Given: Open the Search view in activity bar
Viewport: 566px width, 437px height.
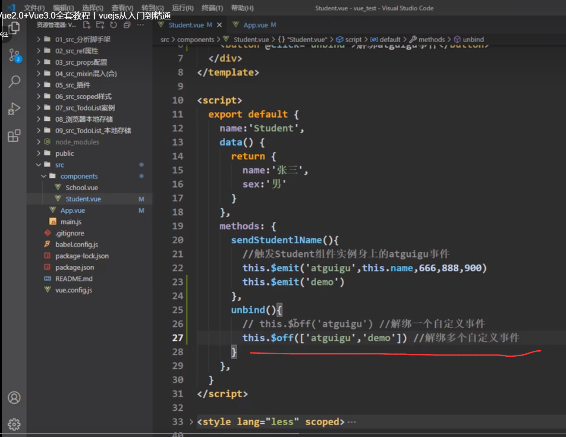Looking at the screenshot, I should pyautogui.click(x=14, y=81).
